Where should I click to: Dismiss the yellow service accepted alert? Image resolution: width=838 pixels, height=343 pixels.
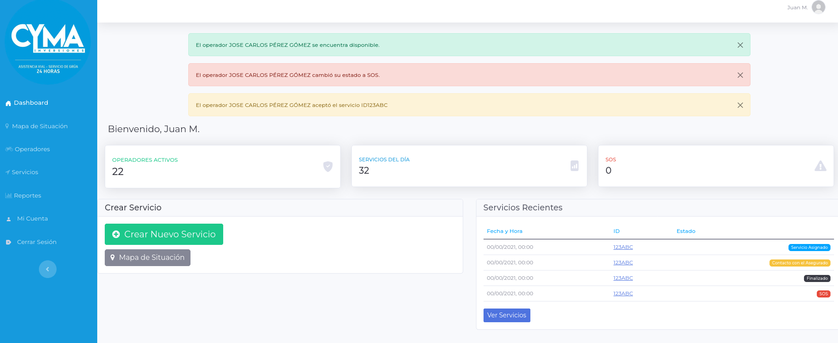click(740, 105)
